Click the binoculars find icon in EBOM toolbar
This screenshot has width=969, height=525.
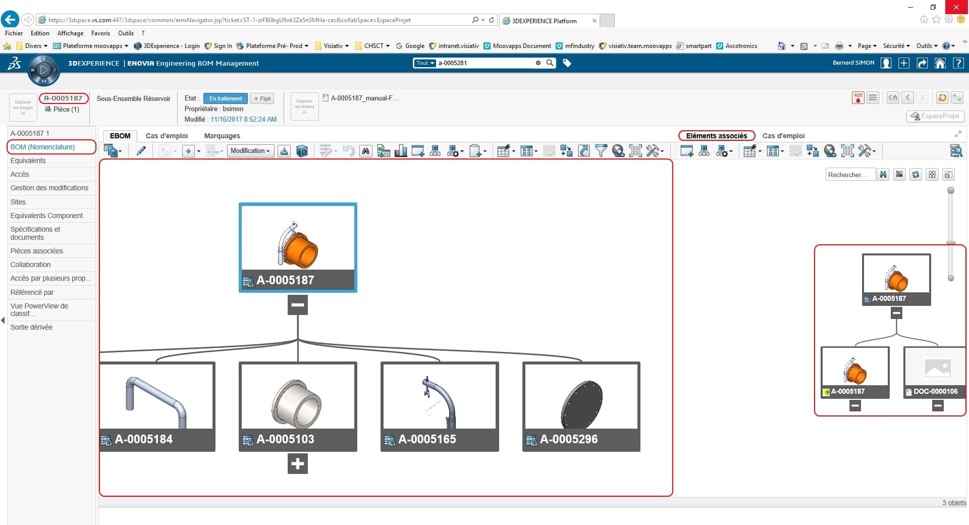[x=365, y=150]
